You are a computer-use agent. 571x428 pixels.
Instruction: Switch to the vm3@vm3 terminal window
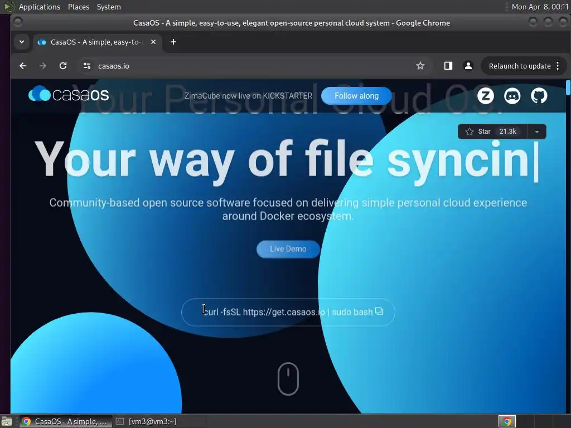coord(147,421)
